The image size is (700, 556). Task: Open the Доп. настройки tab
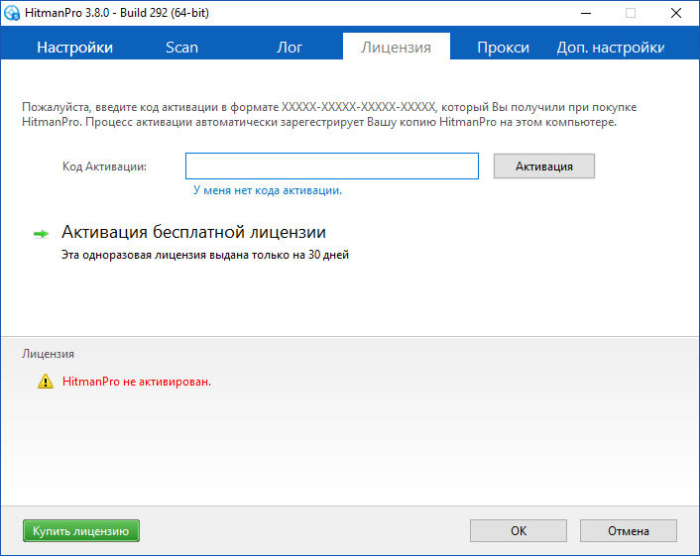pos(610,47)
